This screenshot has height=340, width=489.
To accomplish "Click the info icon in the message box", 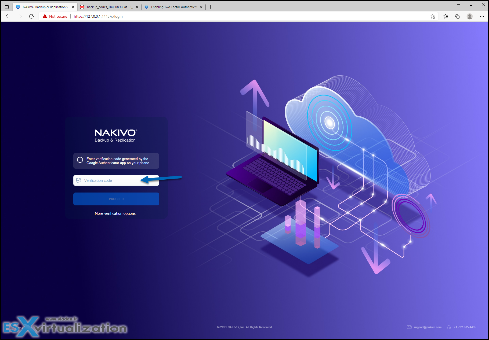I will click(x=80, y=160).
